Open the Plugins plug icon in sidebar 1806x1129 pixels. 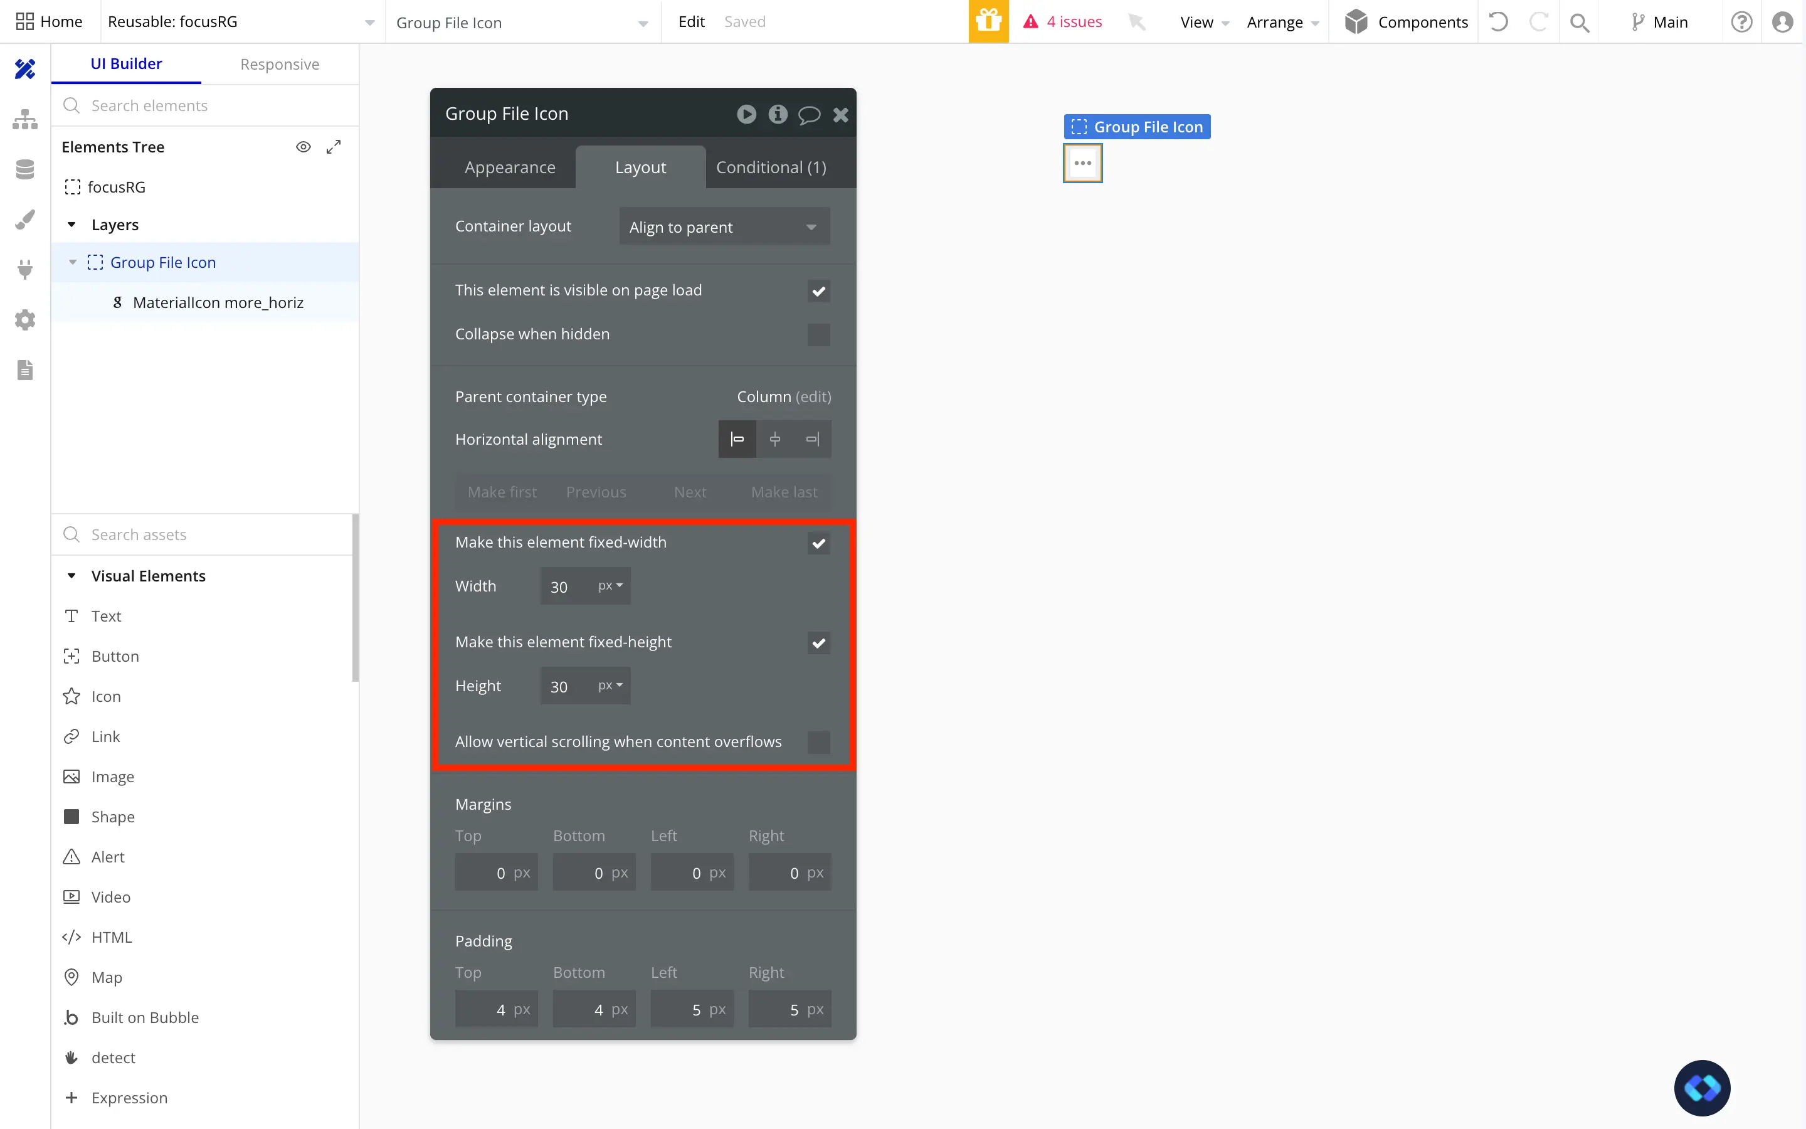(24, 269)
